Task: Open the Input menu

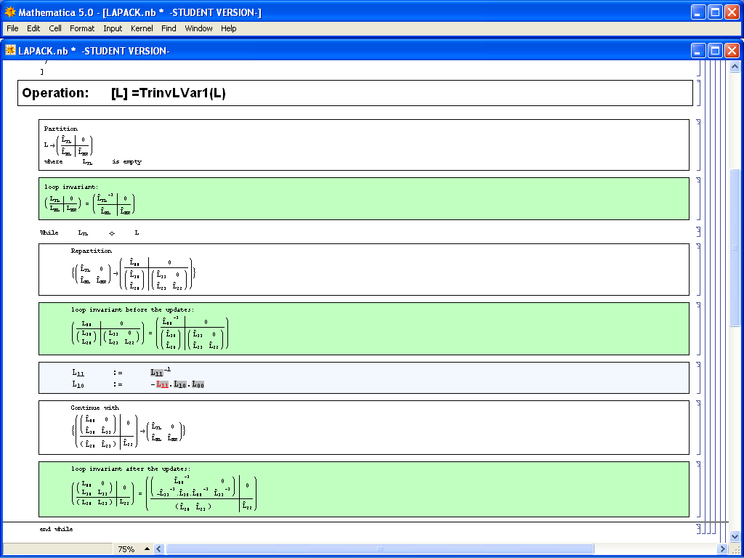Action: (113, 28)
